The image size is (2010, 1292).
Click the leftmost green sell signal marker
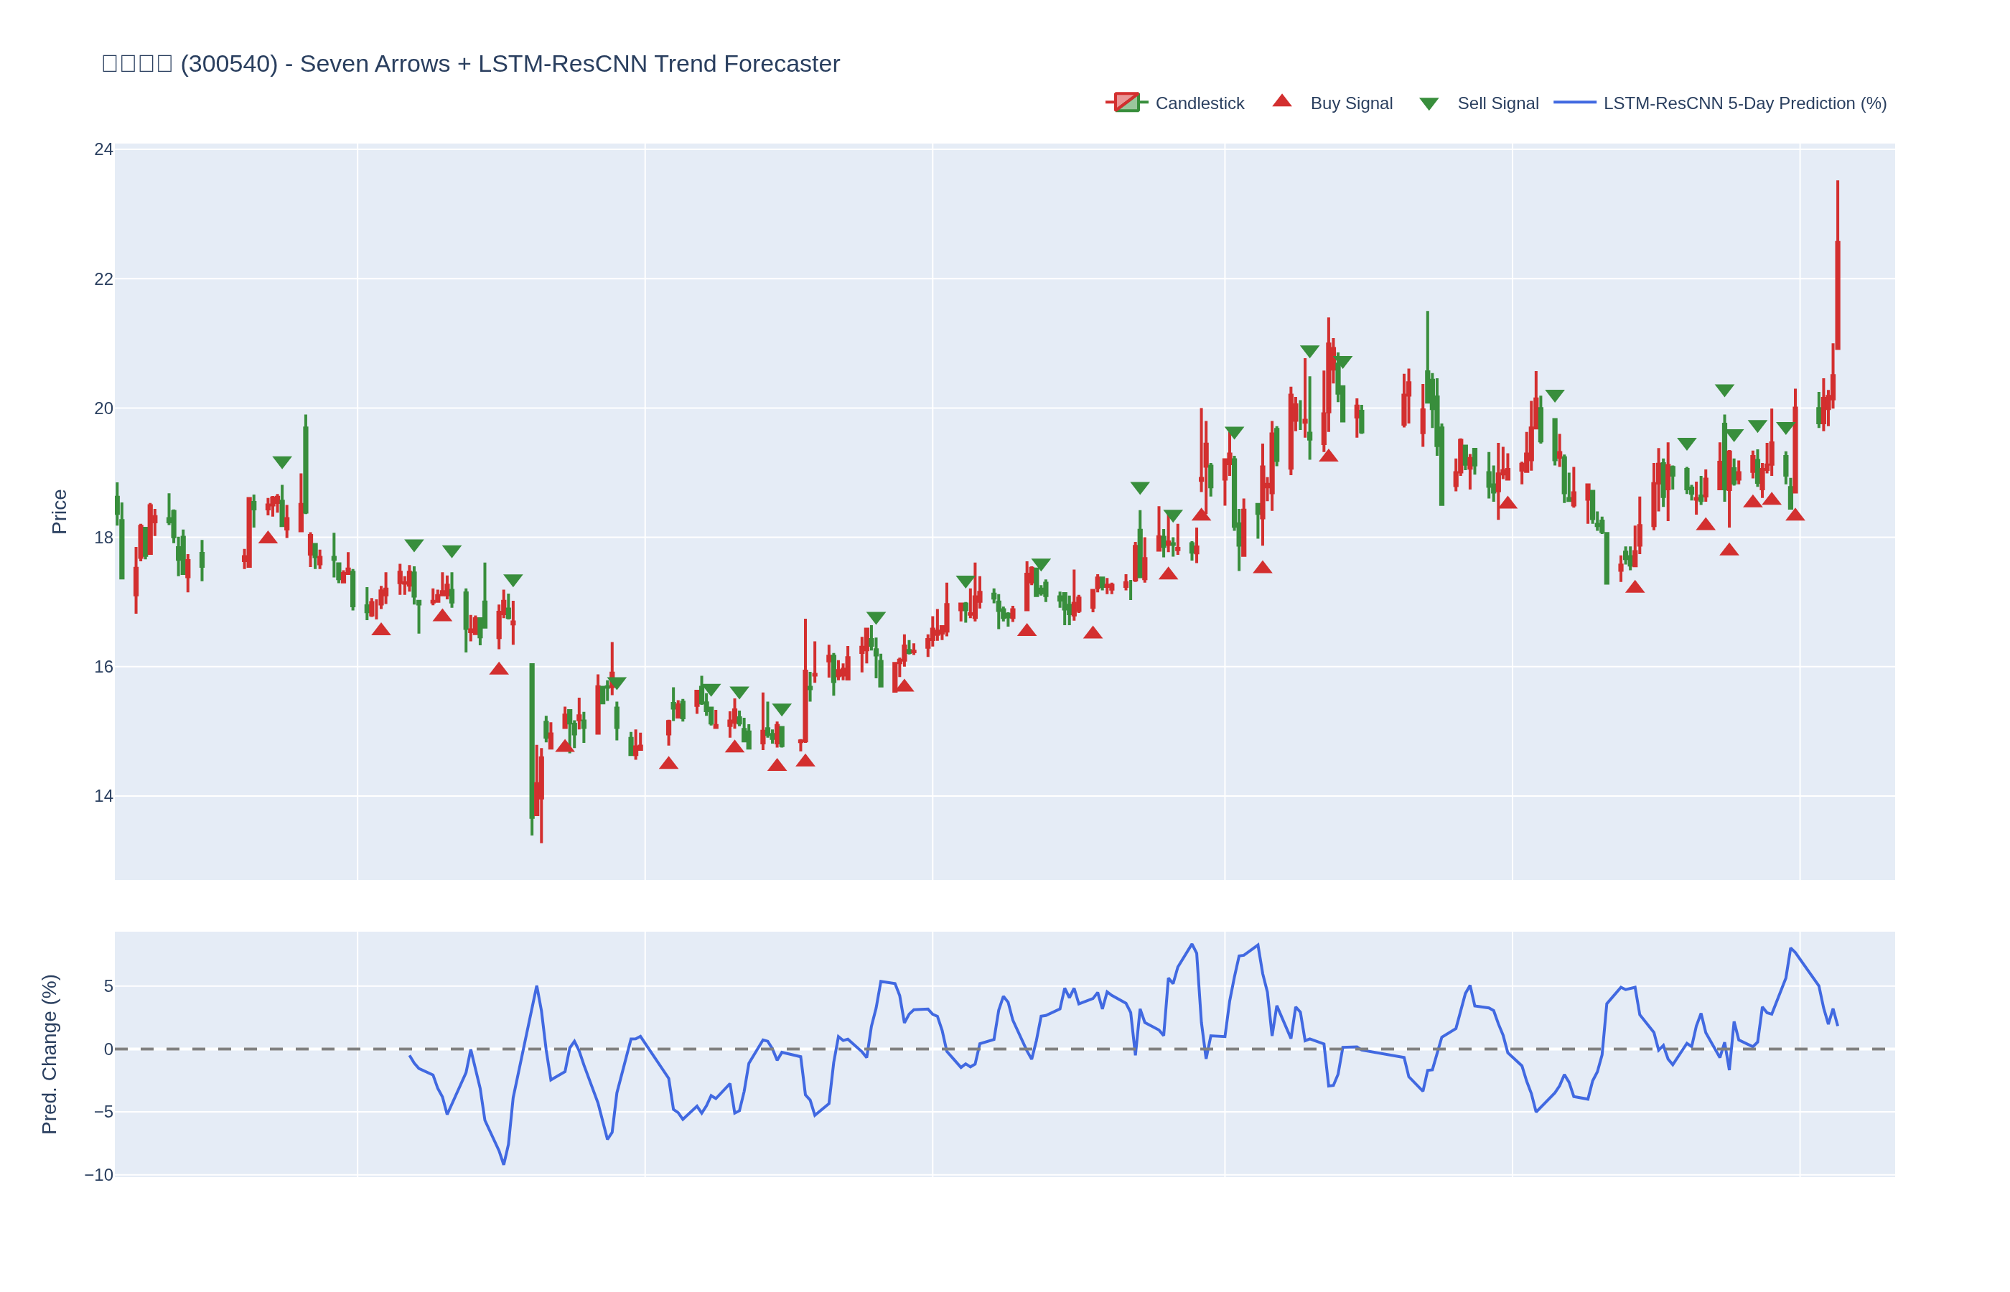pyautogui.click(x=282, y=462)
